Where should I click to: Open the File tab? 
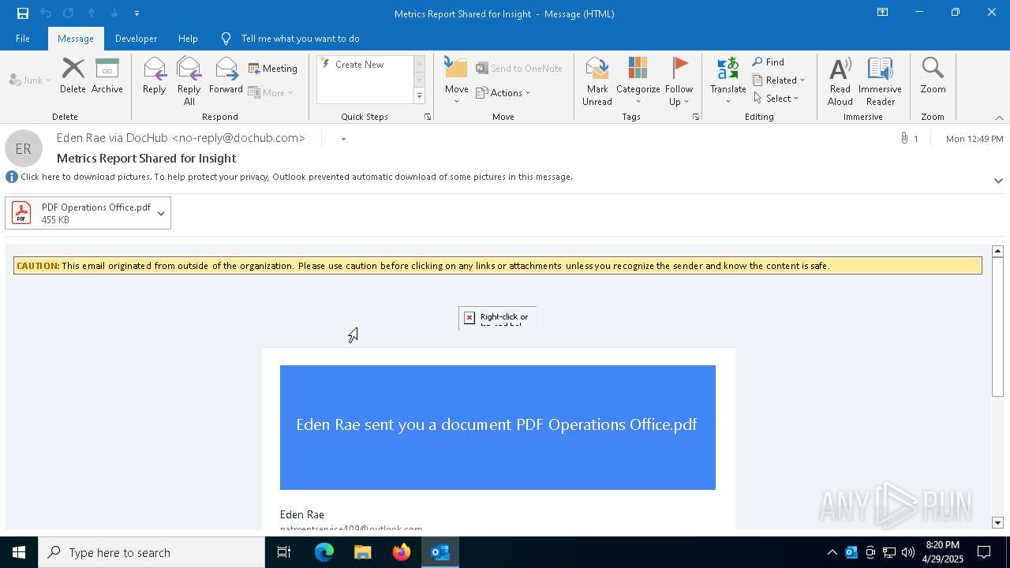point(23,39)
